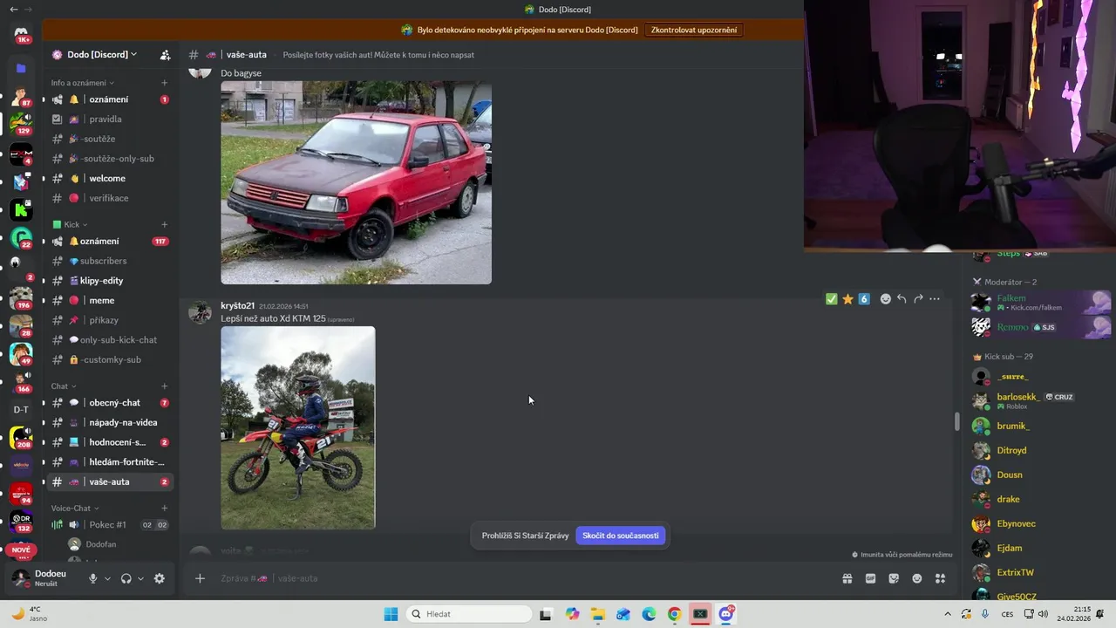The image size is (1116, 628).
Task: Click the Windows taskbar search box
Action: click(469, 614)
